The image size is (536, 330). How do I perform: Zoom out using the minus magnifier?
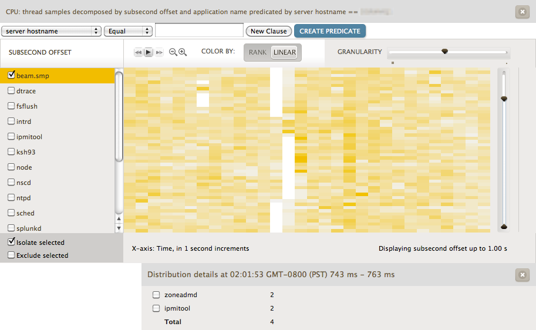click(x=173, y=52)
